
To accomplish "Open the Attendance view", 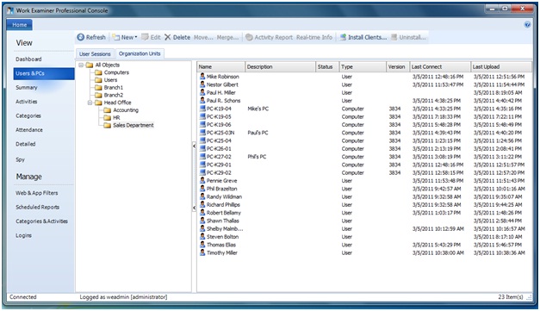I will click(x=29, y=130).
